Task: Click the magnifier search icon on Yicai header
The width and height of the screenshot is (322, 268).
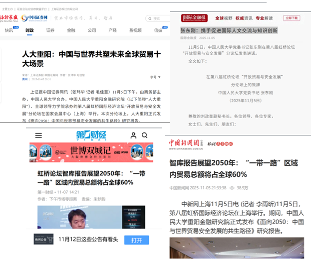Action: [144, 135]
